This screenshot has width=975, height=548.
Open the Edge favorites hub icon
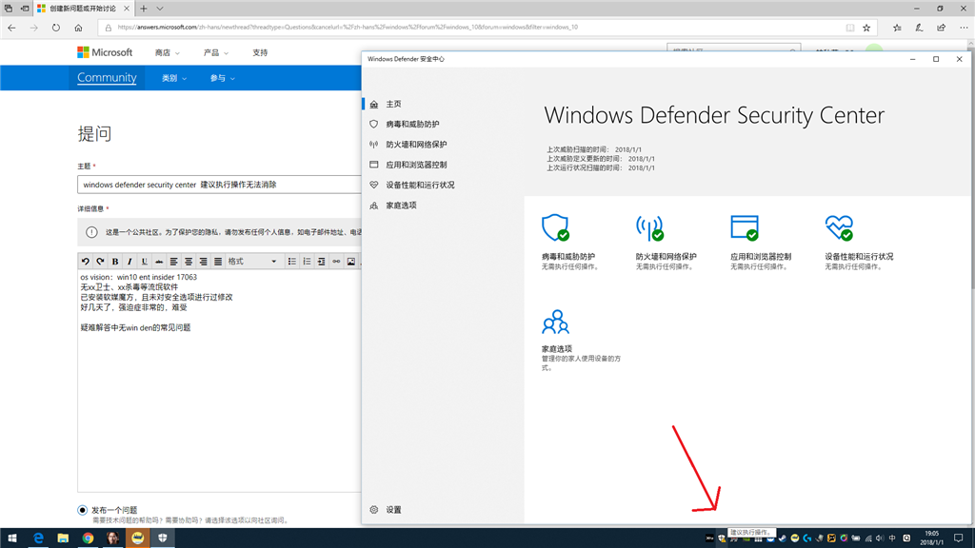point(897,28)
